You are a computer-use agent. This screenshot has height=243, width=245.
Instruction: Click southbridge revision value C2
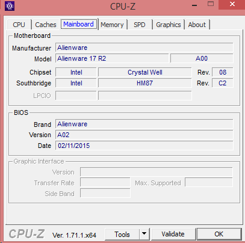tap(223, 83)
